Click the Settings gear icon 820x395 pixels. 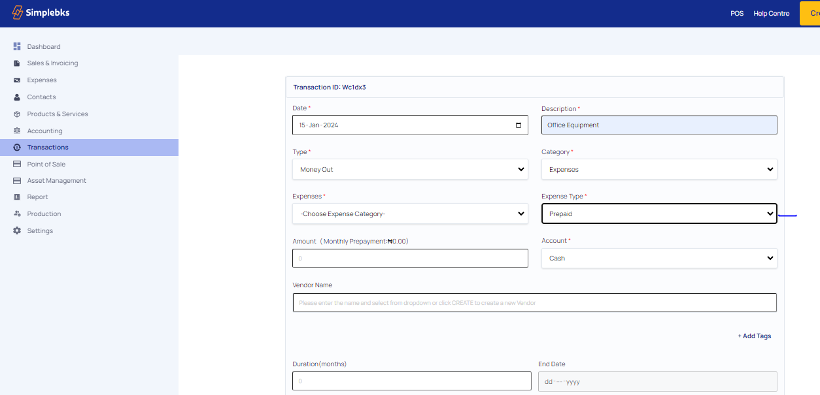17,231
